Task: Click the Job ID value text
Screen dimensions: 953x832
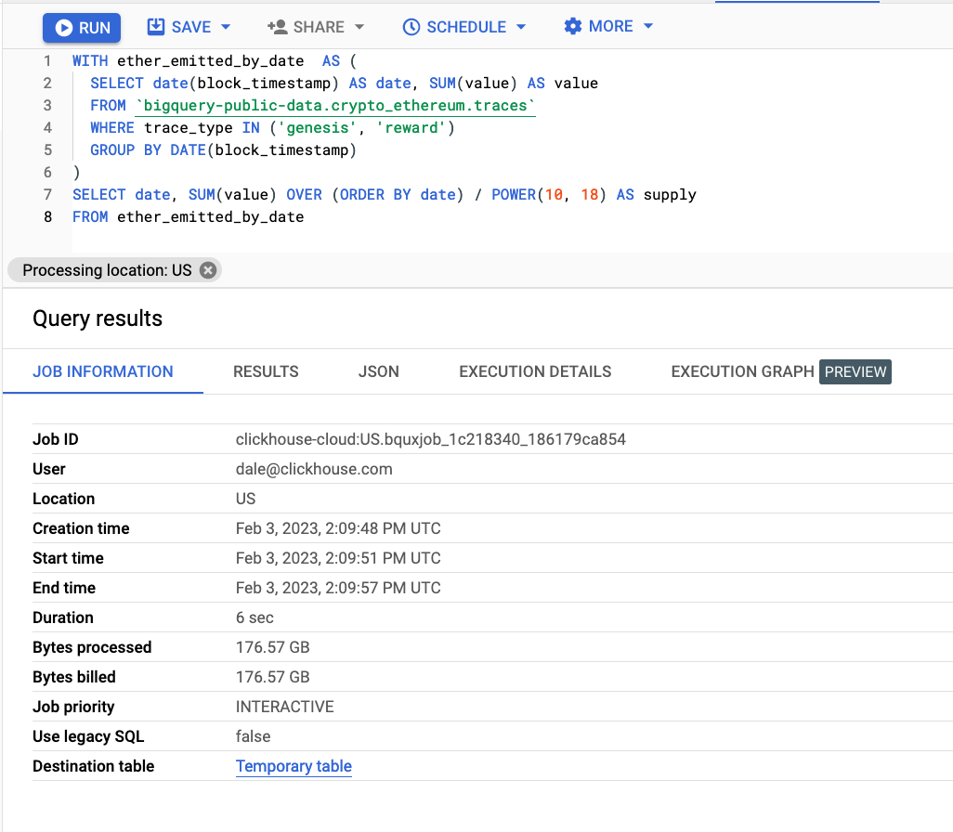Action: point(430,439)
